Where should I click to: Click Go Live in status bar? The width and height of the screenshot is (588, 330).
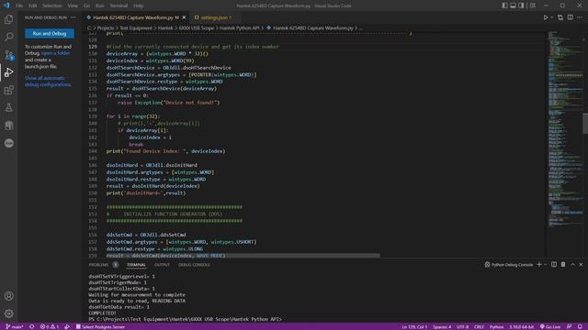tap(549, 326)
